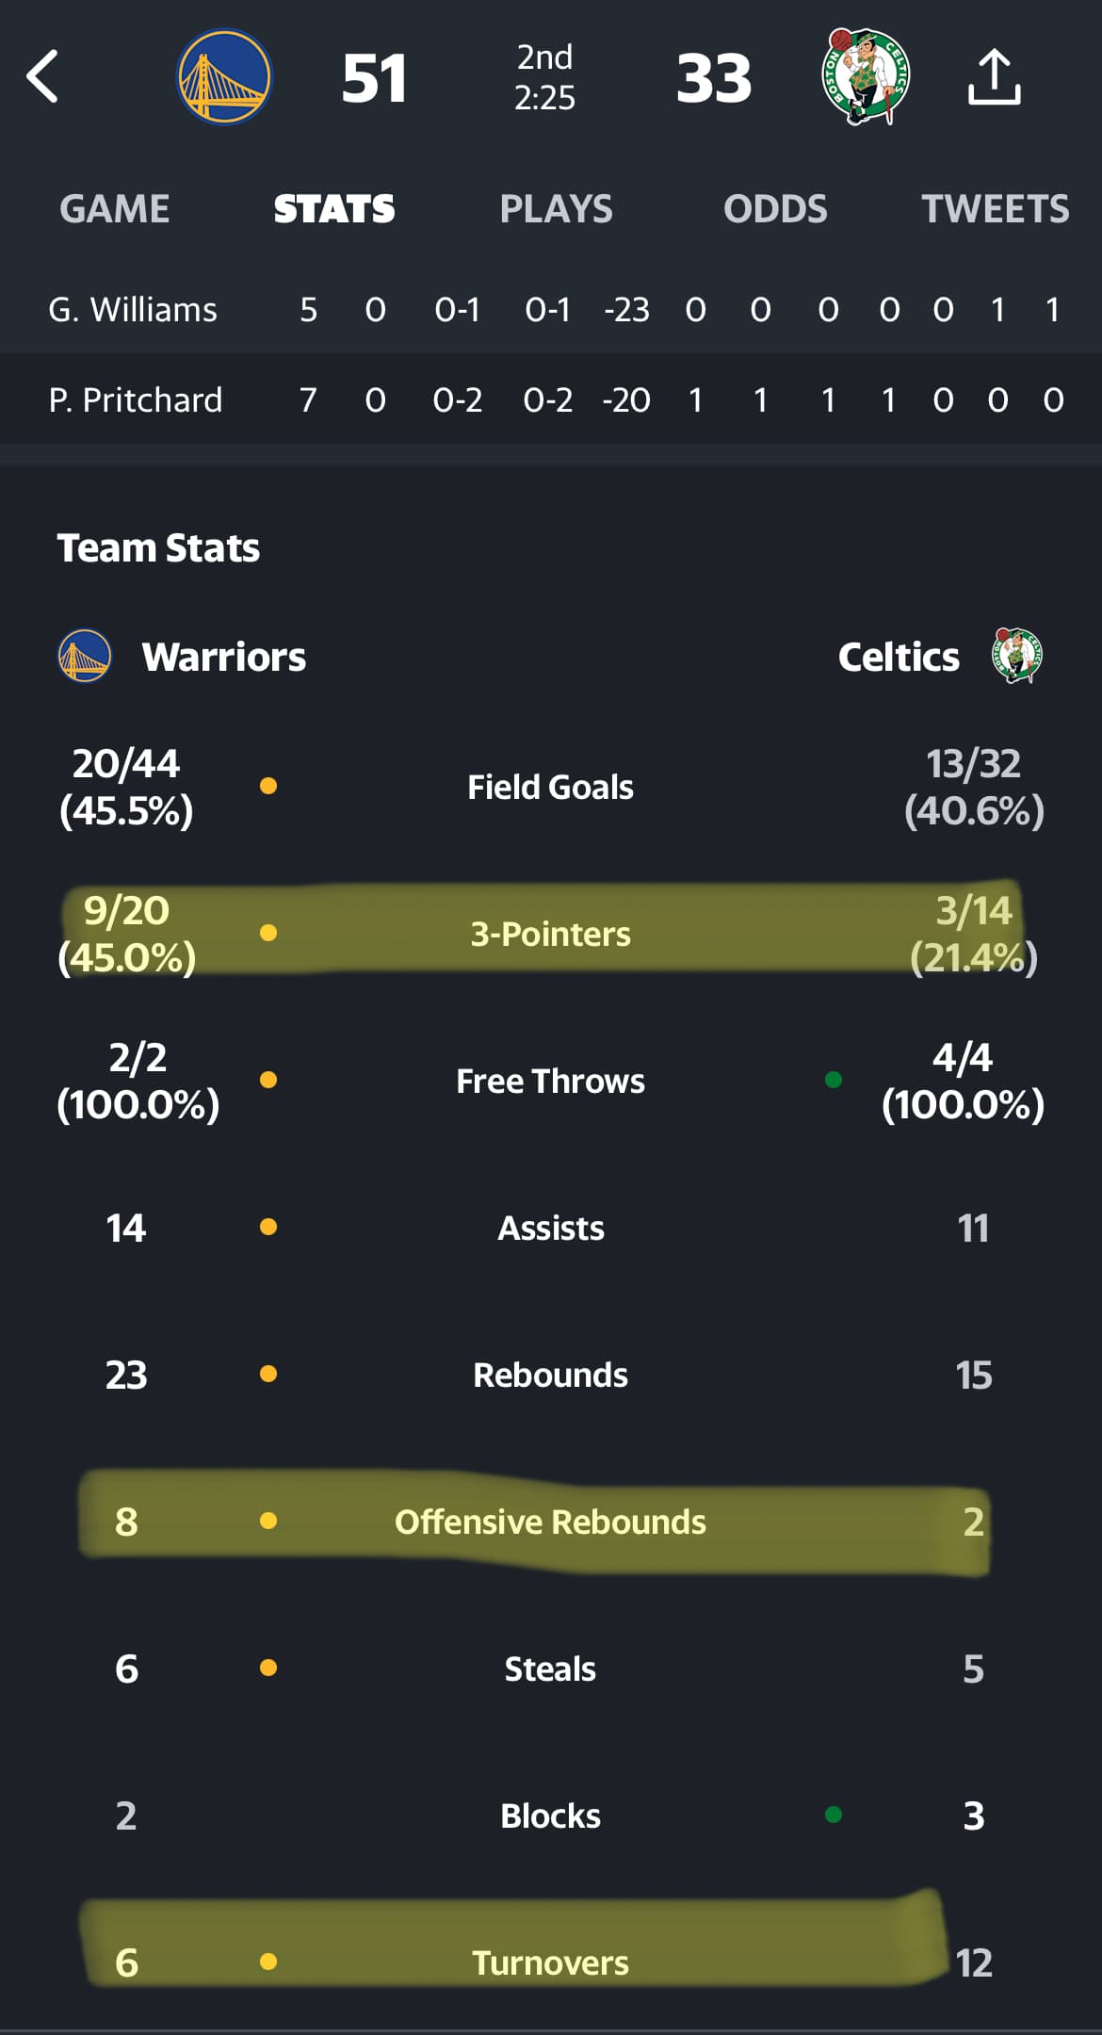Screen dimensions: 1102x2035
Task: Select the STATS tab
Action: [x=334, y=208]
